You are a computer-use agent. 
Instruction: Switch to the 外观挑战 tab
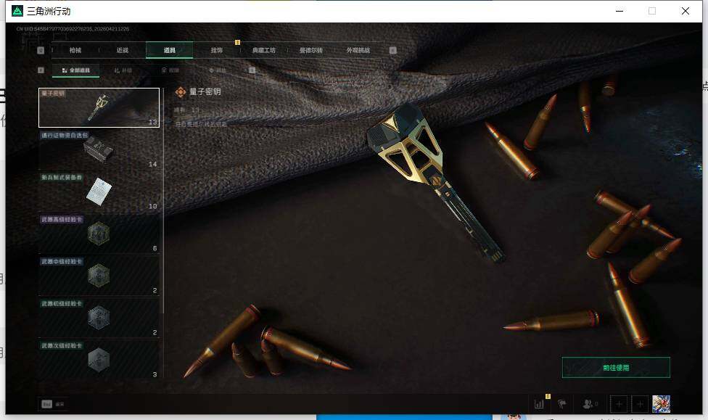(x=358, y=50)
